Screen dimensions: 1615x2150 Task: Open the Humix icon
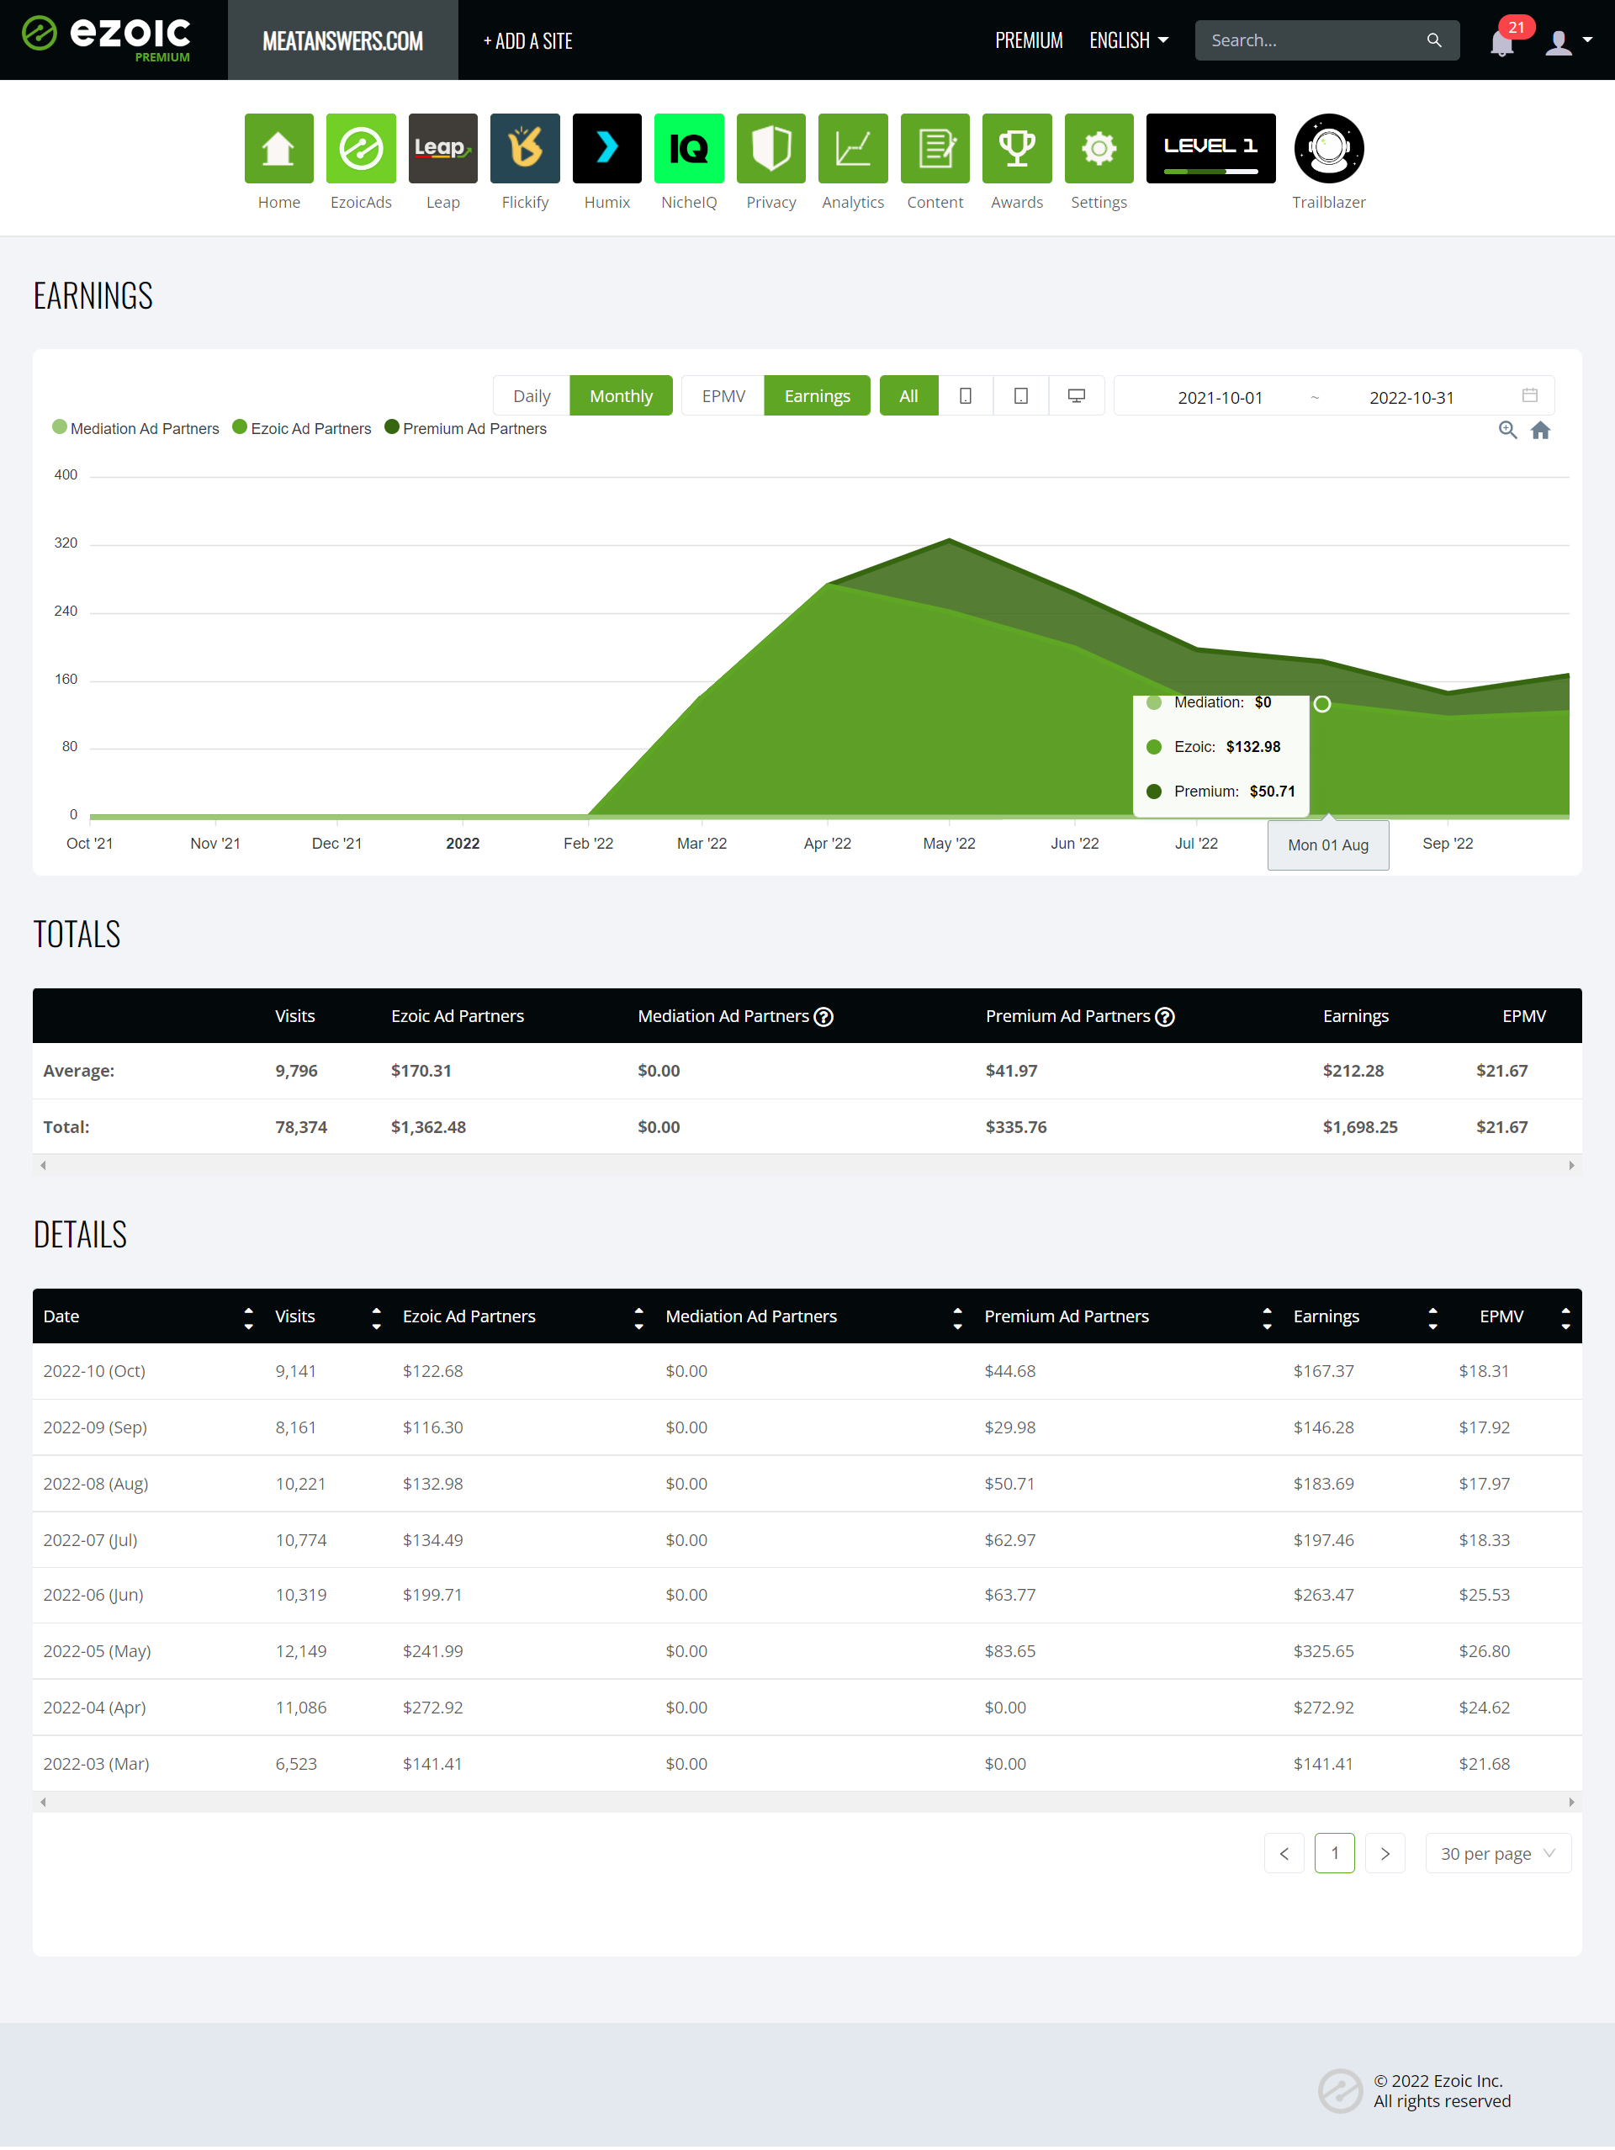[607, 149]
